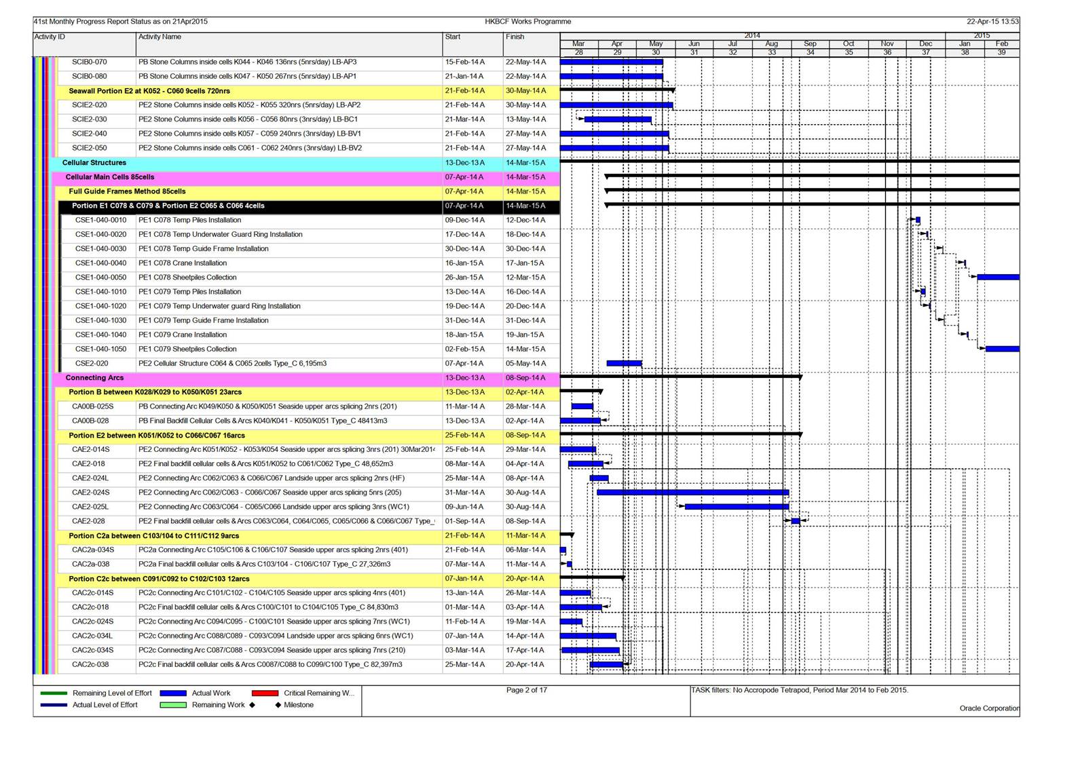Click finish date '12-Mar-15 A' of CSE1-040-0050

pyautogui.click(x=525, y=278)
